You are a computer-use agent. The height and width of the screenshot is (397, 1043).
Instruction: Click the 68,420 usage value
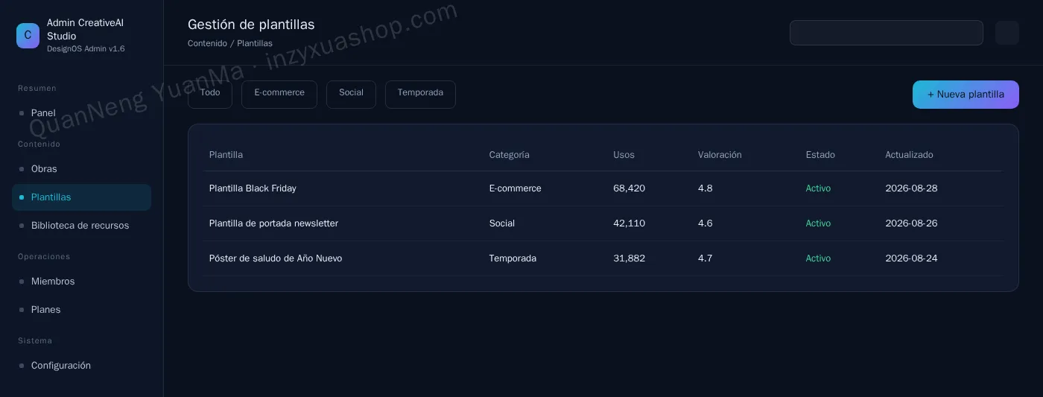629,188
